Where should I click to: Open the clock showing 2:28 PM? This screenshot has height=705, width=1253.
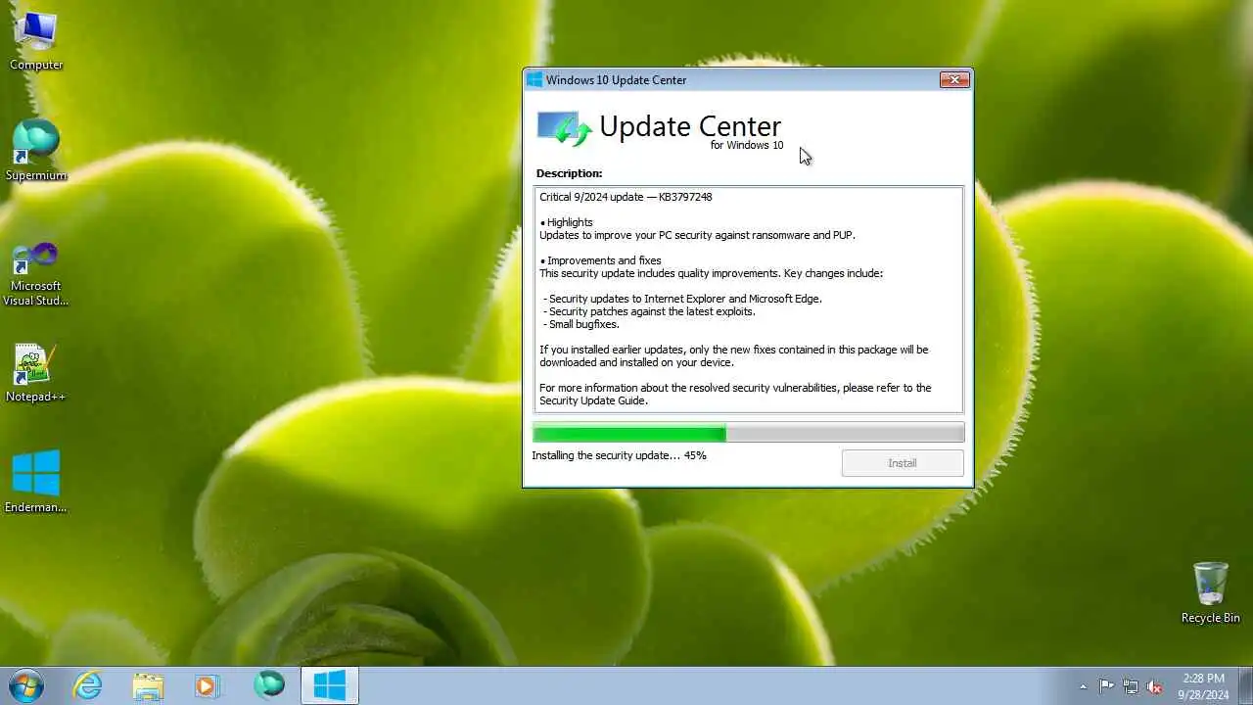click(x=1203, y=685)
